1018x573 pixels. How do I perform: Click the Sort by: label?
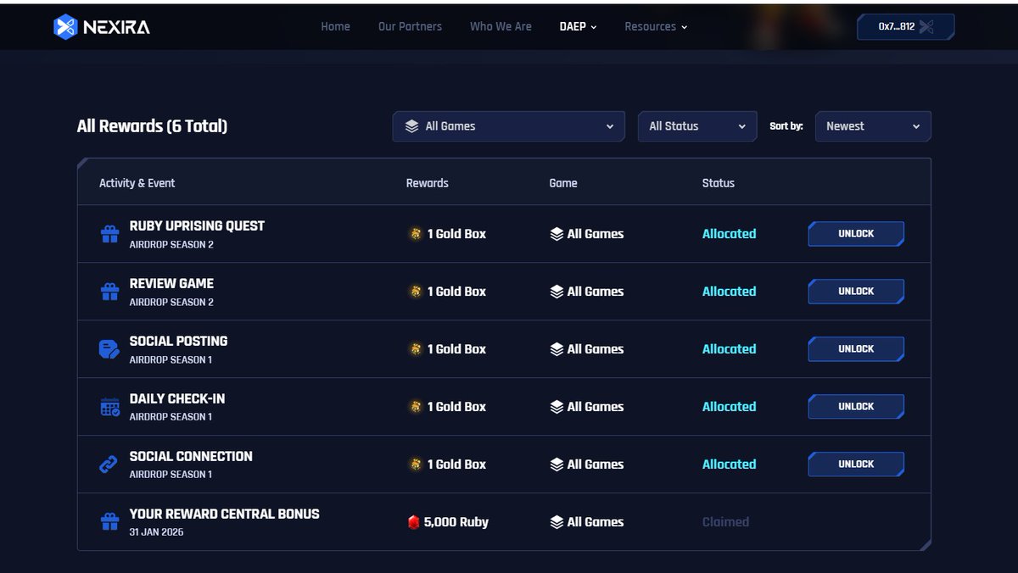click(786, 126)
